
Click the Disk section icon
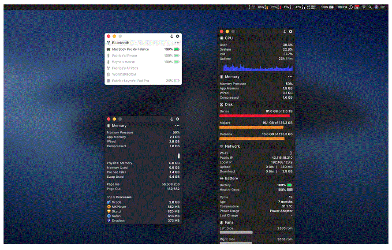click(x=221, y=104)
